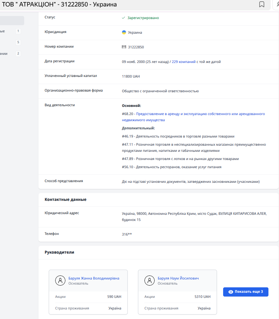Open the 229 компаний link
279x319 pixels.
pyautogui.click(x=183, y=62)
